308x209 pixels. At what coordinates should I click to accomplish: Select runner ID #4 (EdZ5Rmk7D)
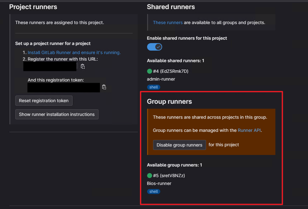(x=171, y=71)
